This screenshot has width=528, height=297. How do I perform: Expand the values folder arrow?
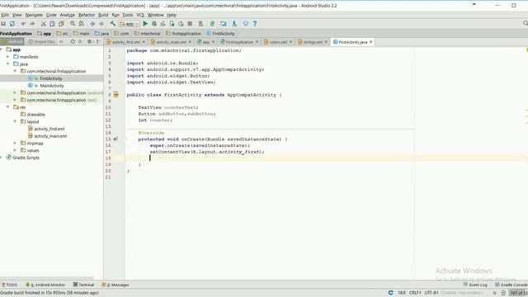15,150
